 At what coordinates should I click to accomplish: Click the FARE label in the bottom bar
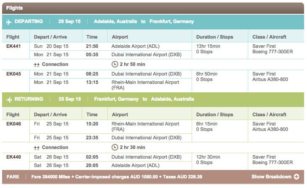tap(13, 177)
